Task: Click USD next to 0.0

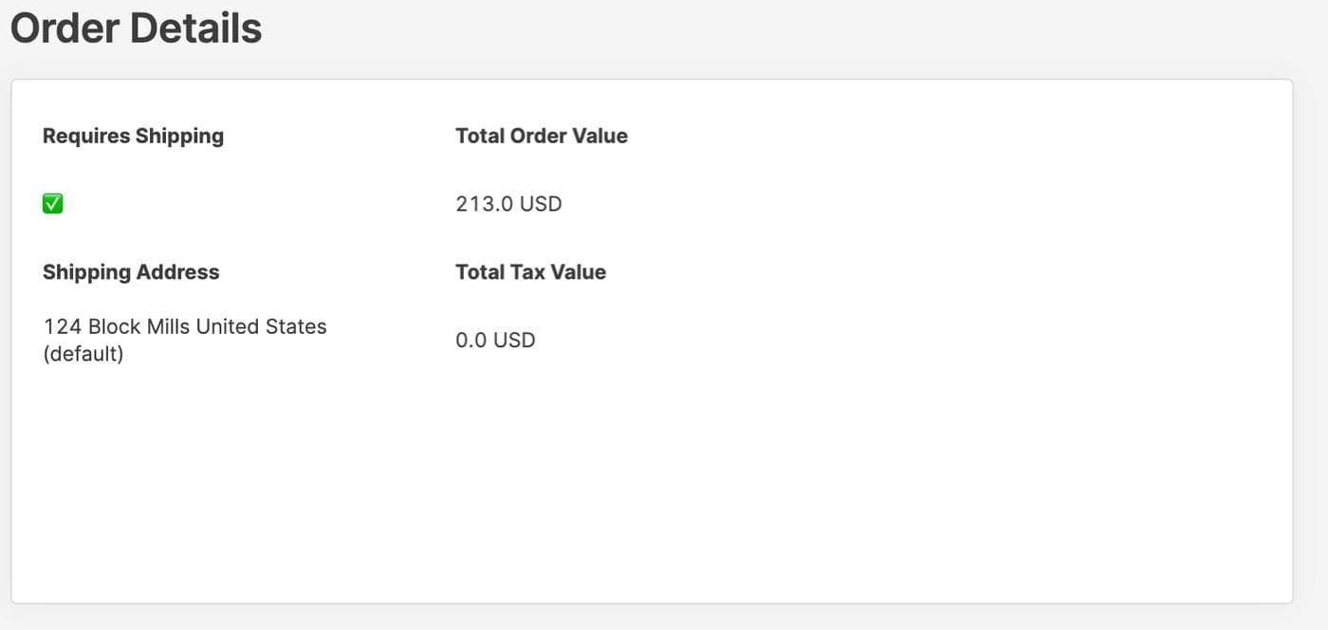Action: [514, 340]
